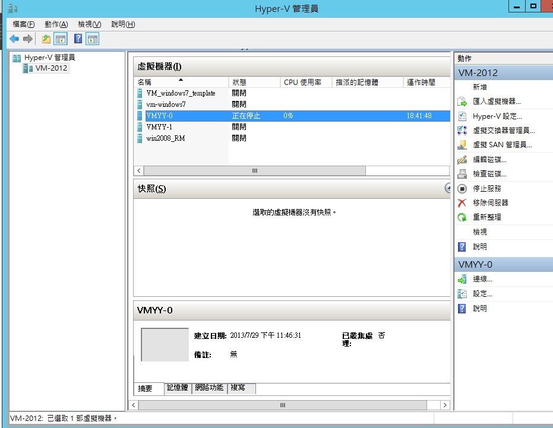Click the 指派的記憶體 column header
This screenshot has width=553, height=428.
click(x=368, y=83)
